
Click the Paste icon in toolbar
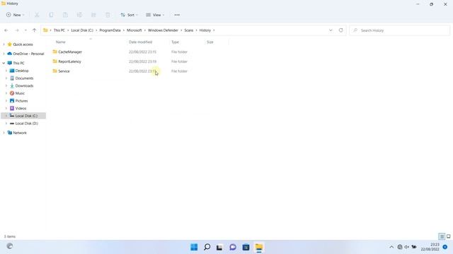[65, 15]
